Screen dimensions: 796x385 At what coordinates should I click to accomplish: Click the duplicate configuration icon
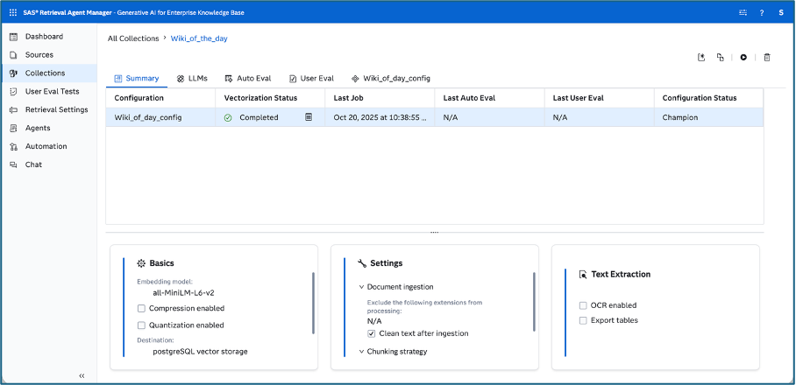tap(720, 57)
